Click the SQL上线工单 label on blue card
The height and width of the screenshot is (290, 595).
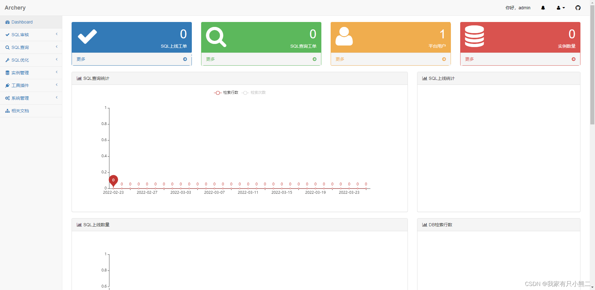click(x=174, y=46)
